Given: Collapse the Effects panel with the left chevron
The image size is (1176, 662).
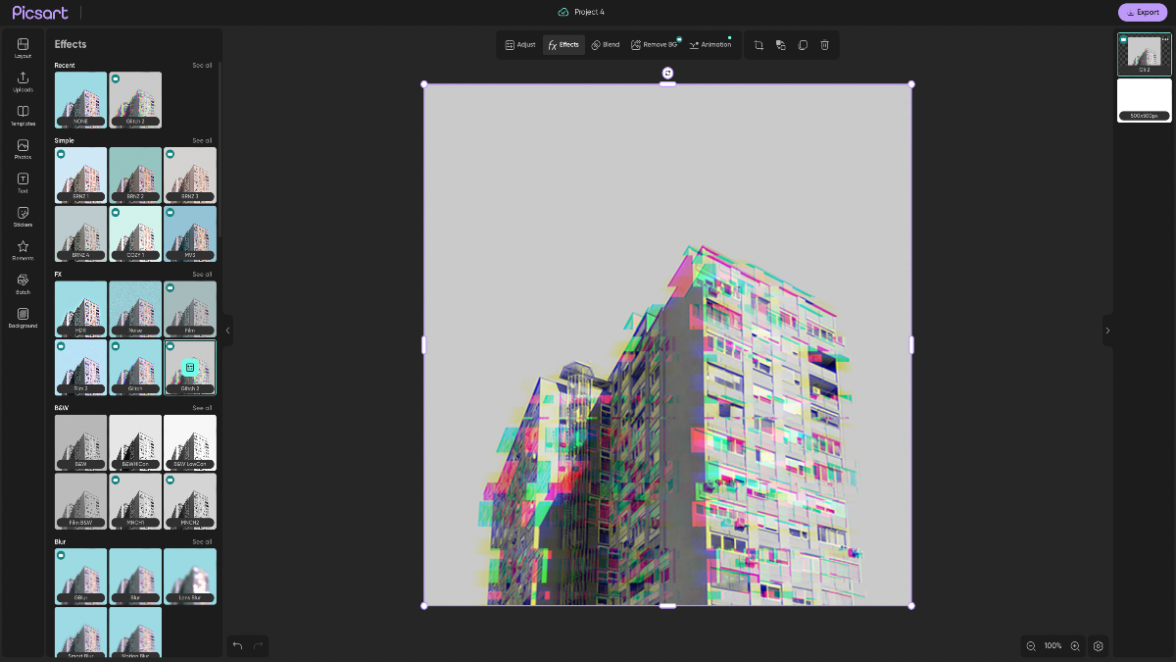Looking at the screenshot, I should pyautogui.click(x=227, y=331).
